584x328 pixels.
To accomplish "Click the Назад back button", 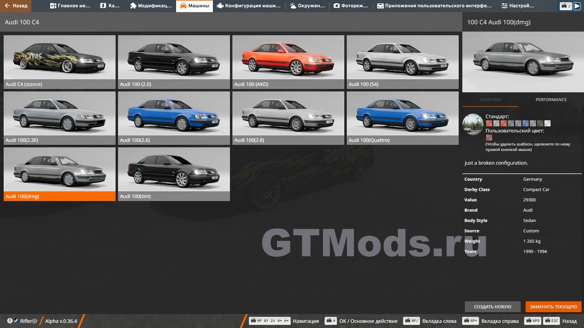I will (569, 321).
